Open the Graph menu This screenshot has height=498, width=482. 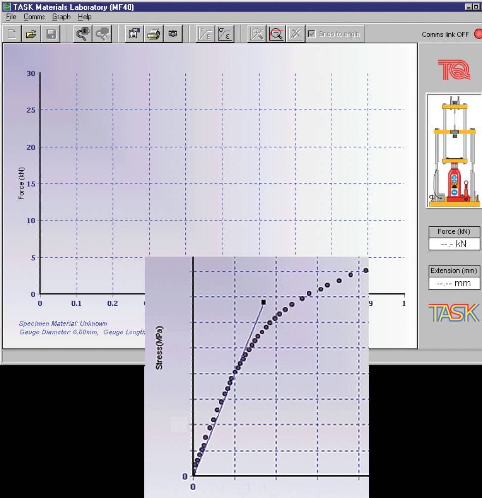(61, 17)
